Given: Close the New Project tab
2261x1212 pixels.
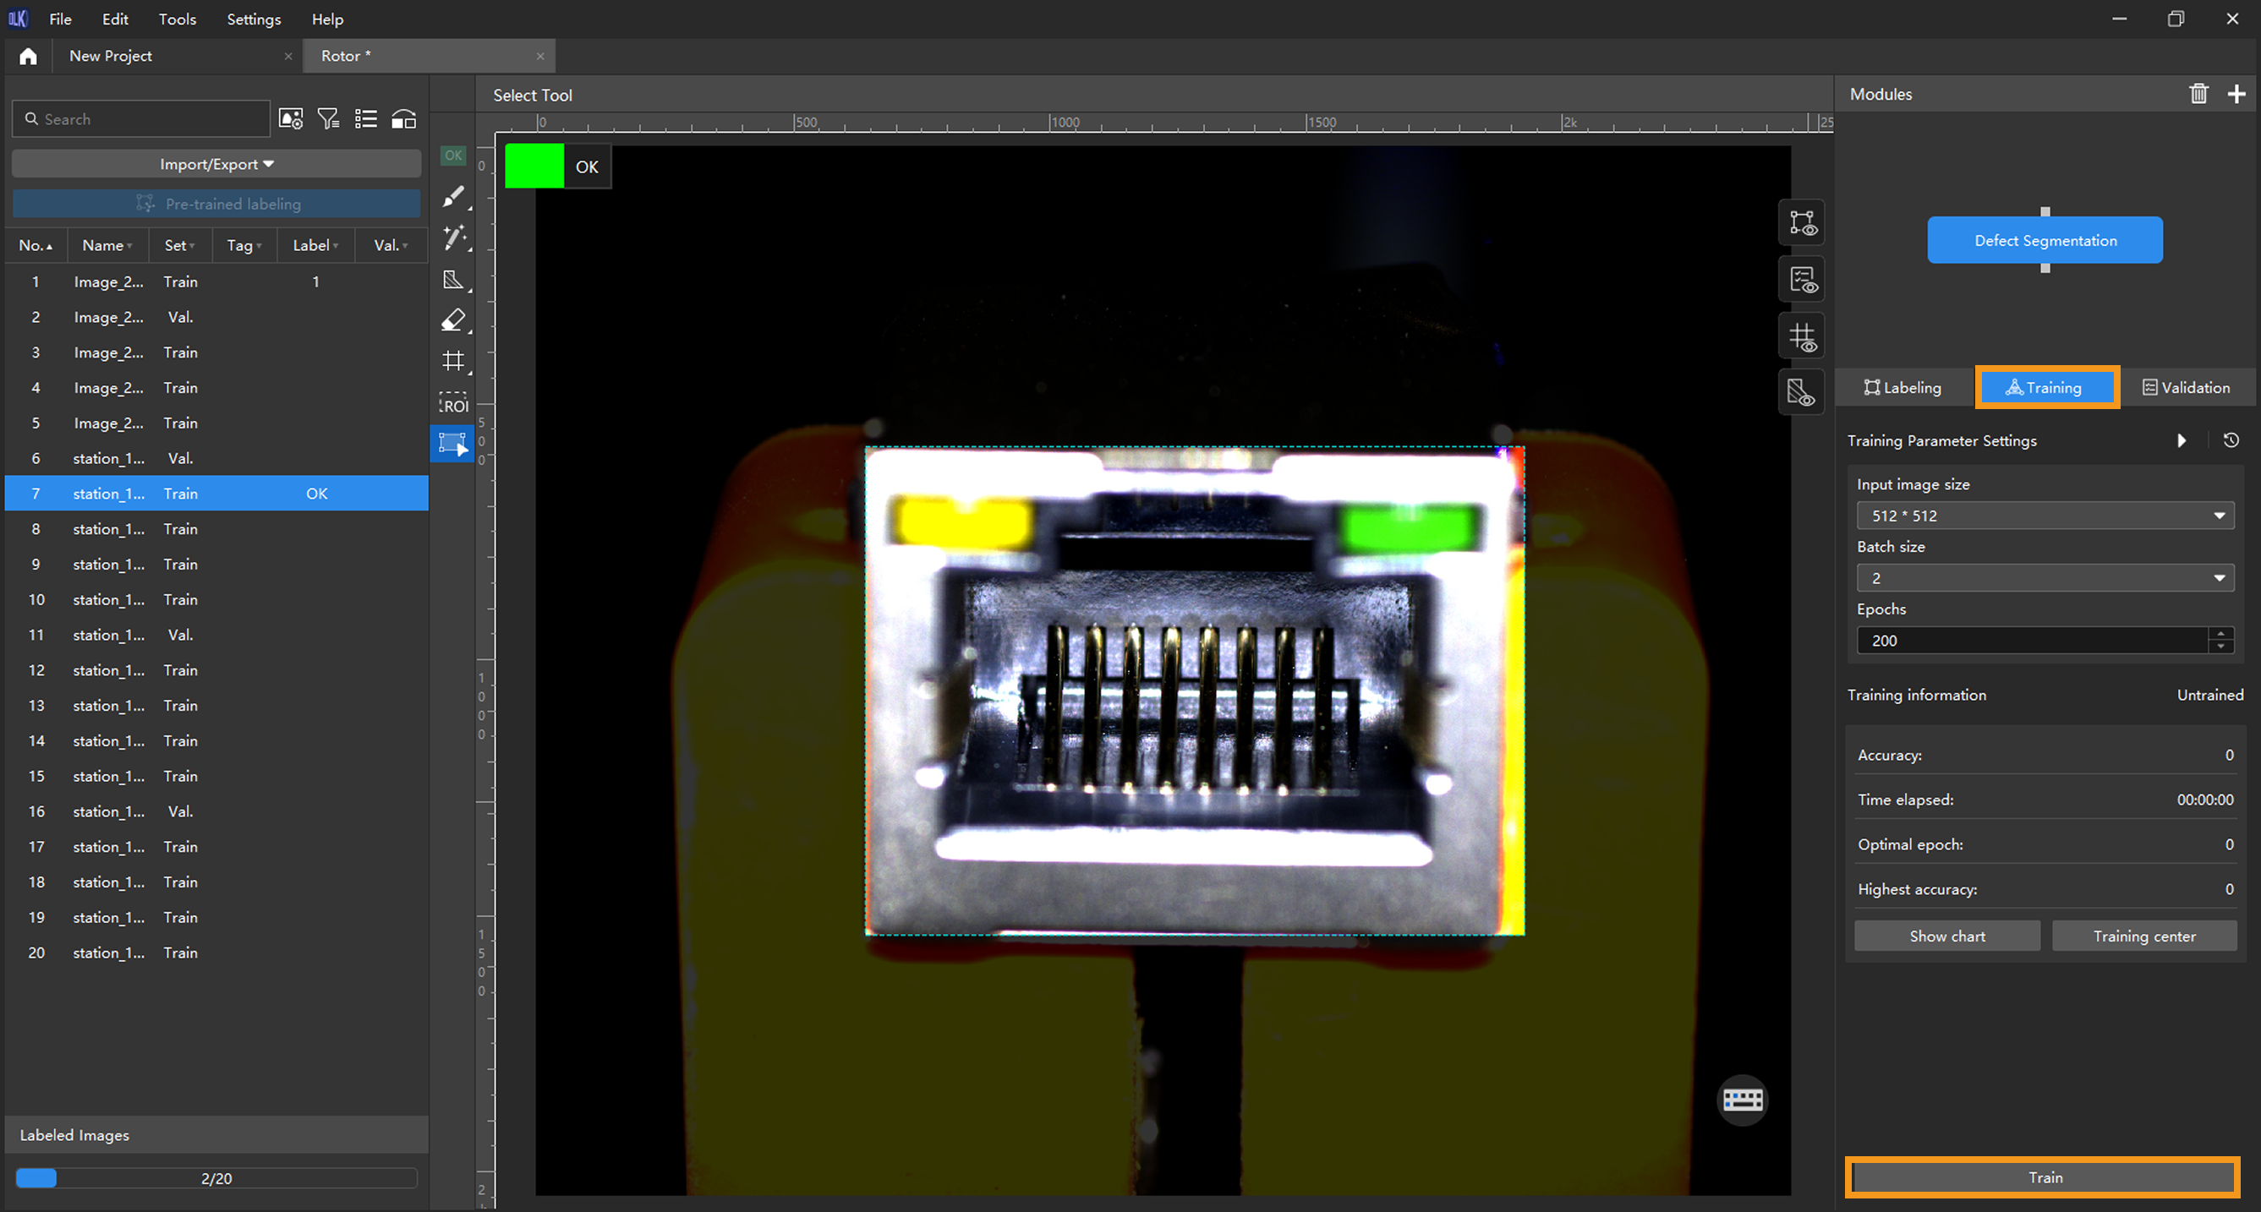Looking at the screenshot, I should (x=287, y=56).
